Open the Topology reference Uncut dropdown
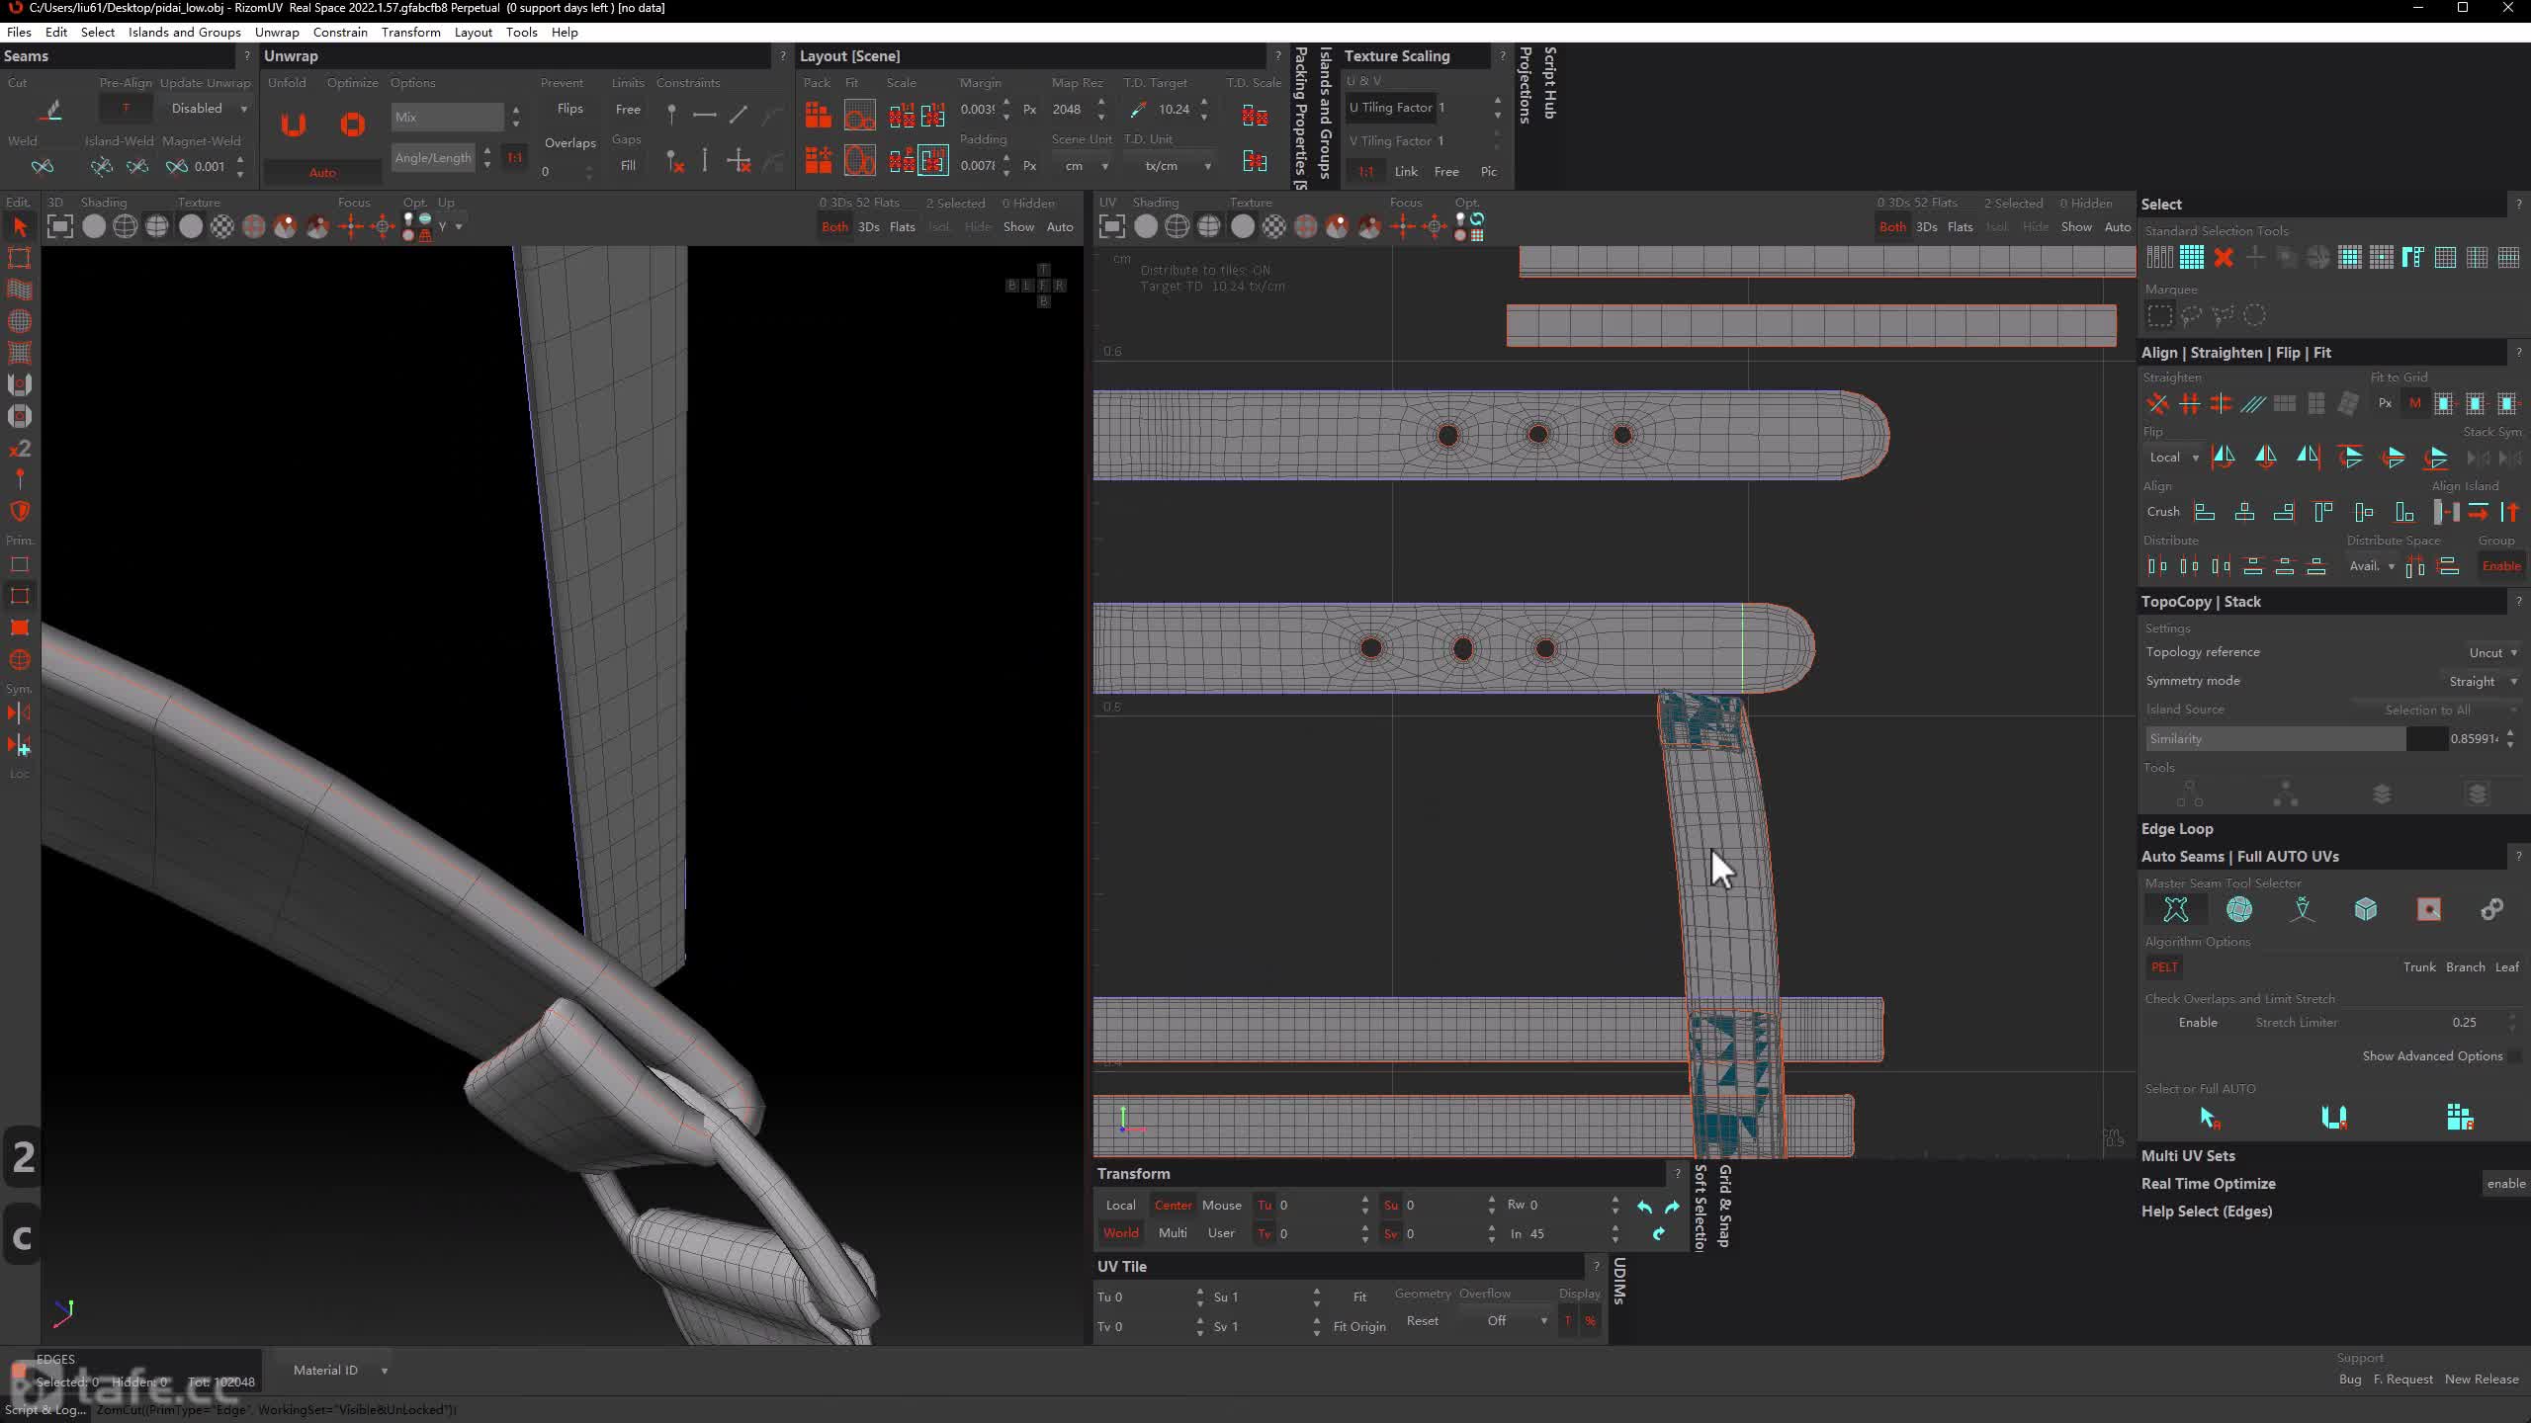Viewport: 2531px width, 1423px height. [x=2492, y=652]
